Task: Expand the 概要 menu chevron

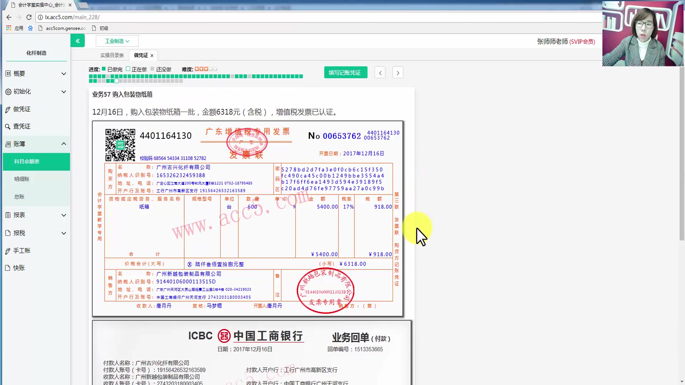Action: point(64,74)
